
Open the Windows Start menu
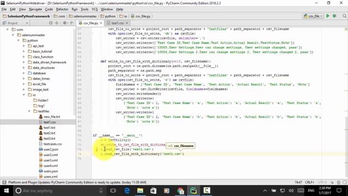[7, 191]
